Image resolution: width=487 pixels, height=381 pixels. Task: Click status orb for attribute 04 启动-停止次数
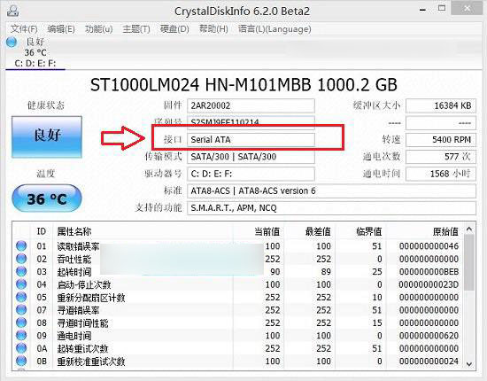pyautogui.click(x=21, y=284)
